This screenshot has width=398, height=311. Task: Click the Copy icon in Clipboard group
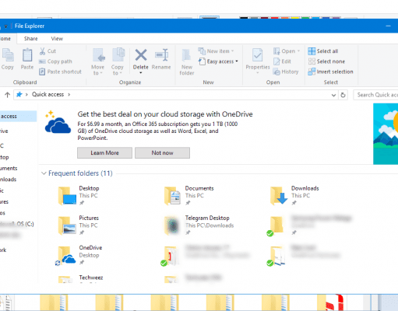pos(8,55)
